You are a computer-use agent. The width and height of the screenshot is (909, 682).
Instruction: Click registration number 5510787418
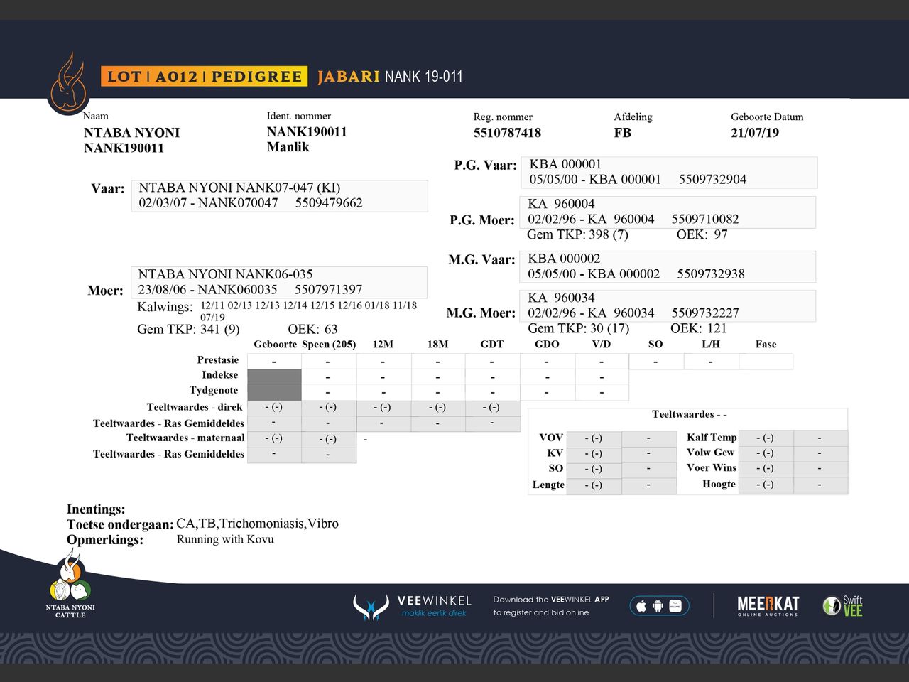pyautogui.click(x=507, y=133)
